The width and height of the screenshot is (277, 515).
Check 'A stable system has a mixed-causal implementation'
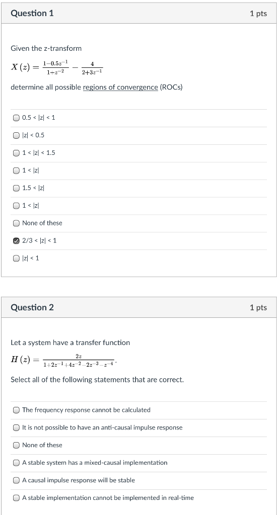point(16,463)
